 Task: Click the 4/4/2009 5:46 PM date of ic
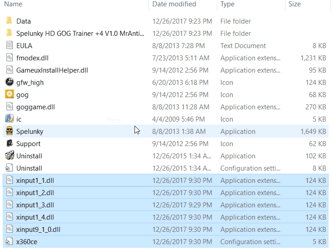pos(179,119)
